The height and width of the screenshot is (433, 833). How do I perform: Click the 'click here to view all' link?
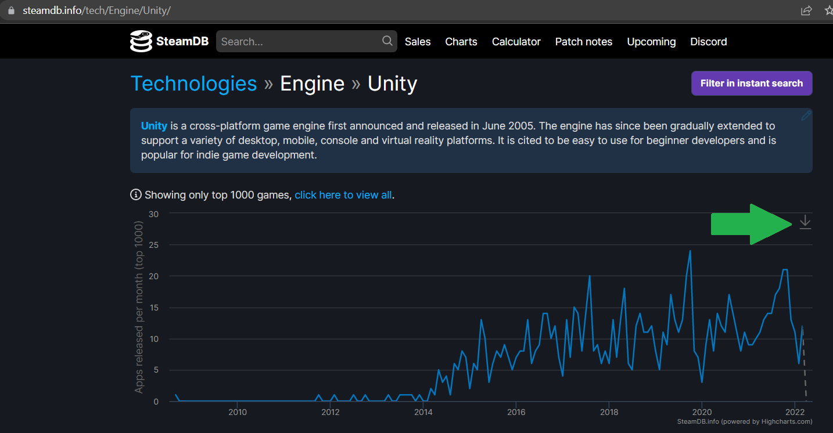[343, 195]
